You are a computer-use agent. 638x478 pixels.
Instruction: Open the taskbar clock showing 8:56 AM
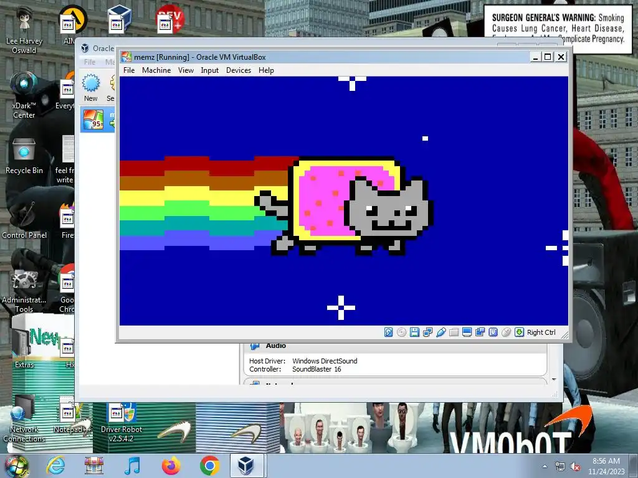[606, 466]
